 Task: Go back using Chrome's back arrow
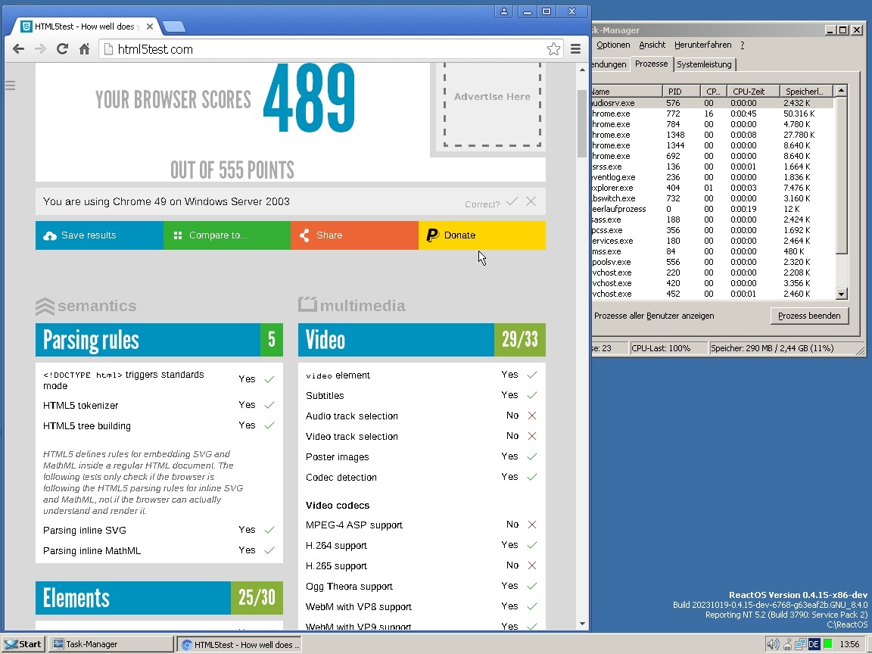pyautogui.click(x=18, y=49)
